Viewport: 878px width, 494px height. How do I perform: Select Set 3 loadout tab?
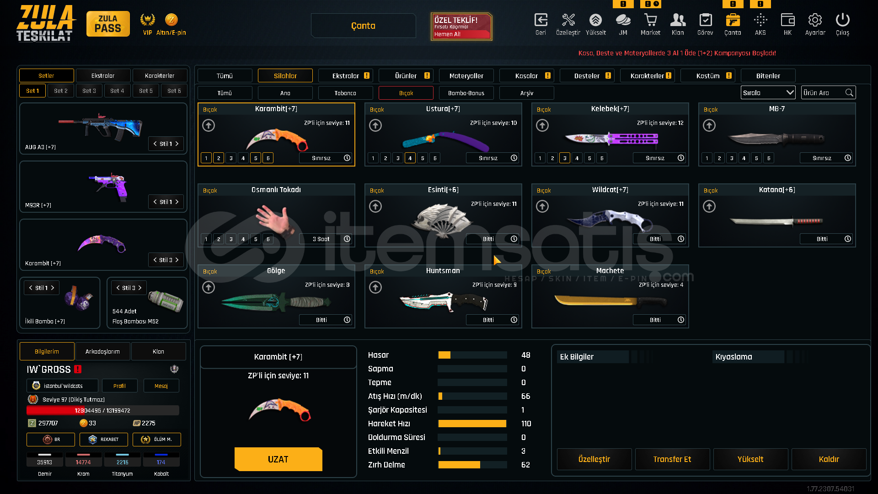click(89, 91)
